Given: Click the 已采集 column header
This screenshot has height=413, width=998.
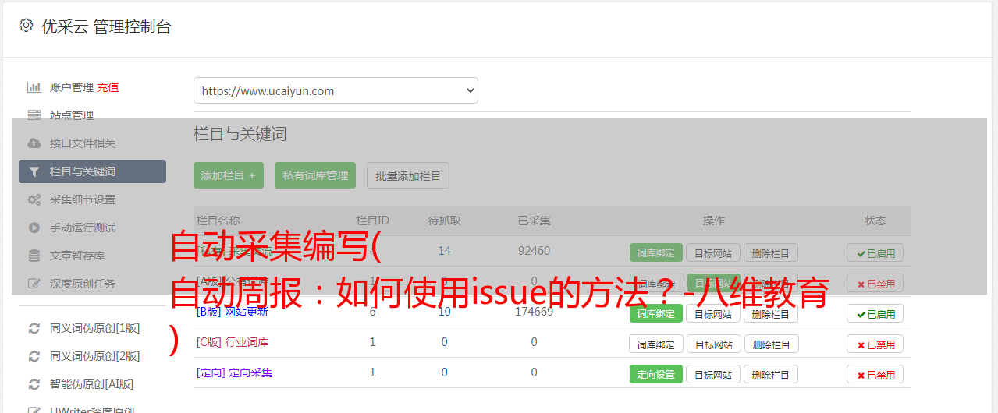Looking at the screenshot, I should [535, 221].
